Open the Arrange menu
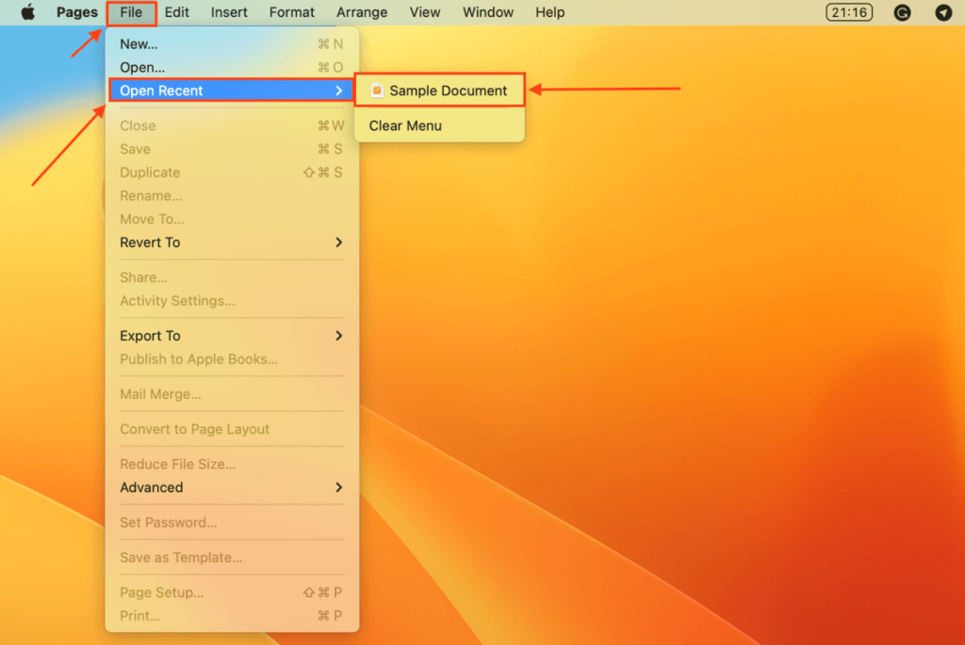The height and width of the screenshot is (645, 965). click(362, 12)
